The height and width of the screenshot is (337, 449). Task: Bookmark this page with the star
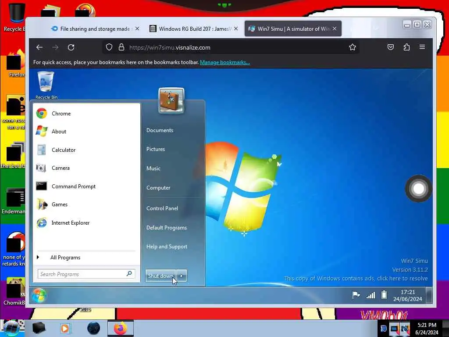[x=353, y=47]
